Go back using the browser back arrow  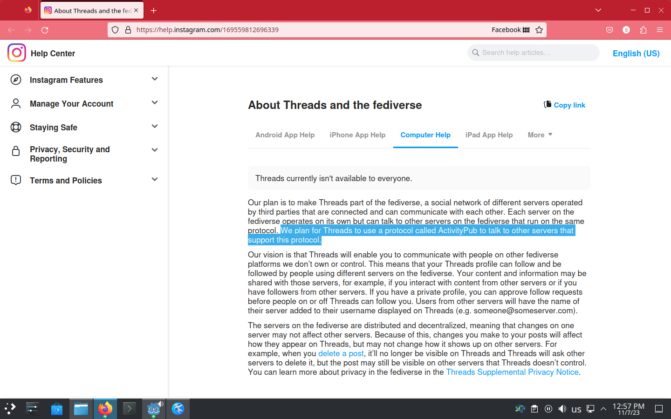11,30
